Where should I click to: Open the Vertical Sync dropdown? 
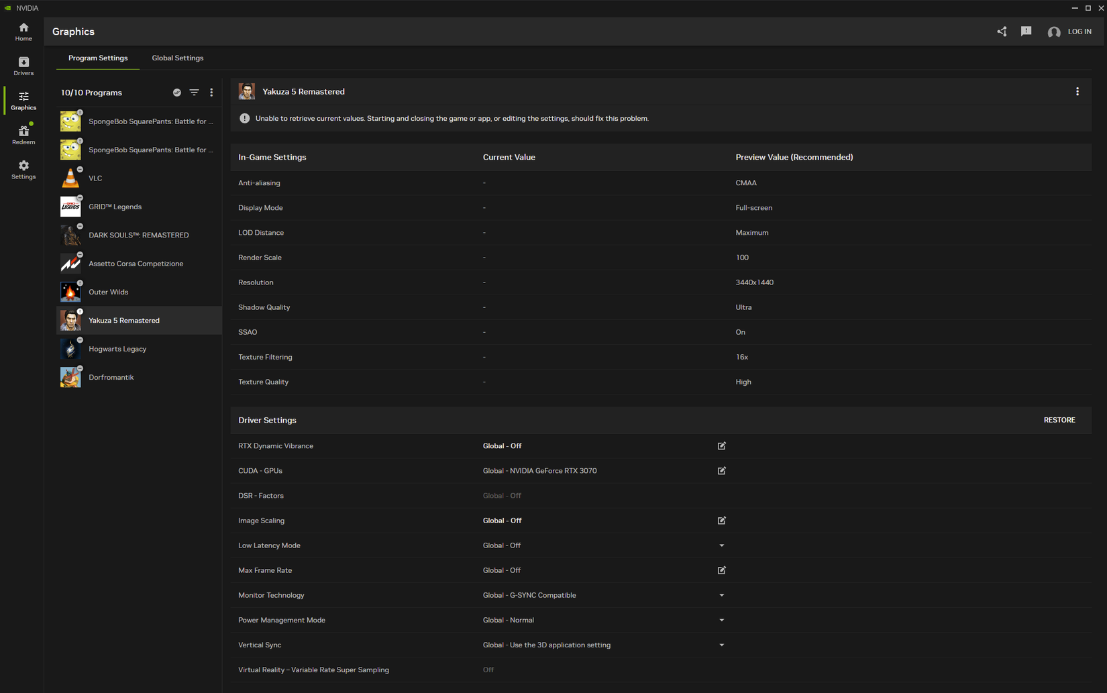[x=721, y=645]
